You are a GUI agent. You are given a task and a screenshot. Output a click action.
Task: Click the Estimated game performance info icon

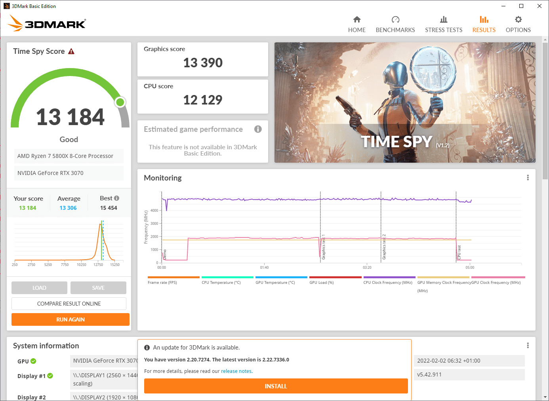pyautogui.click(x=258, y=129)
